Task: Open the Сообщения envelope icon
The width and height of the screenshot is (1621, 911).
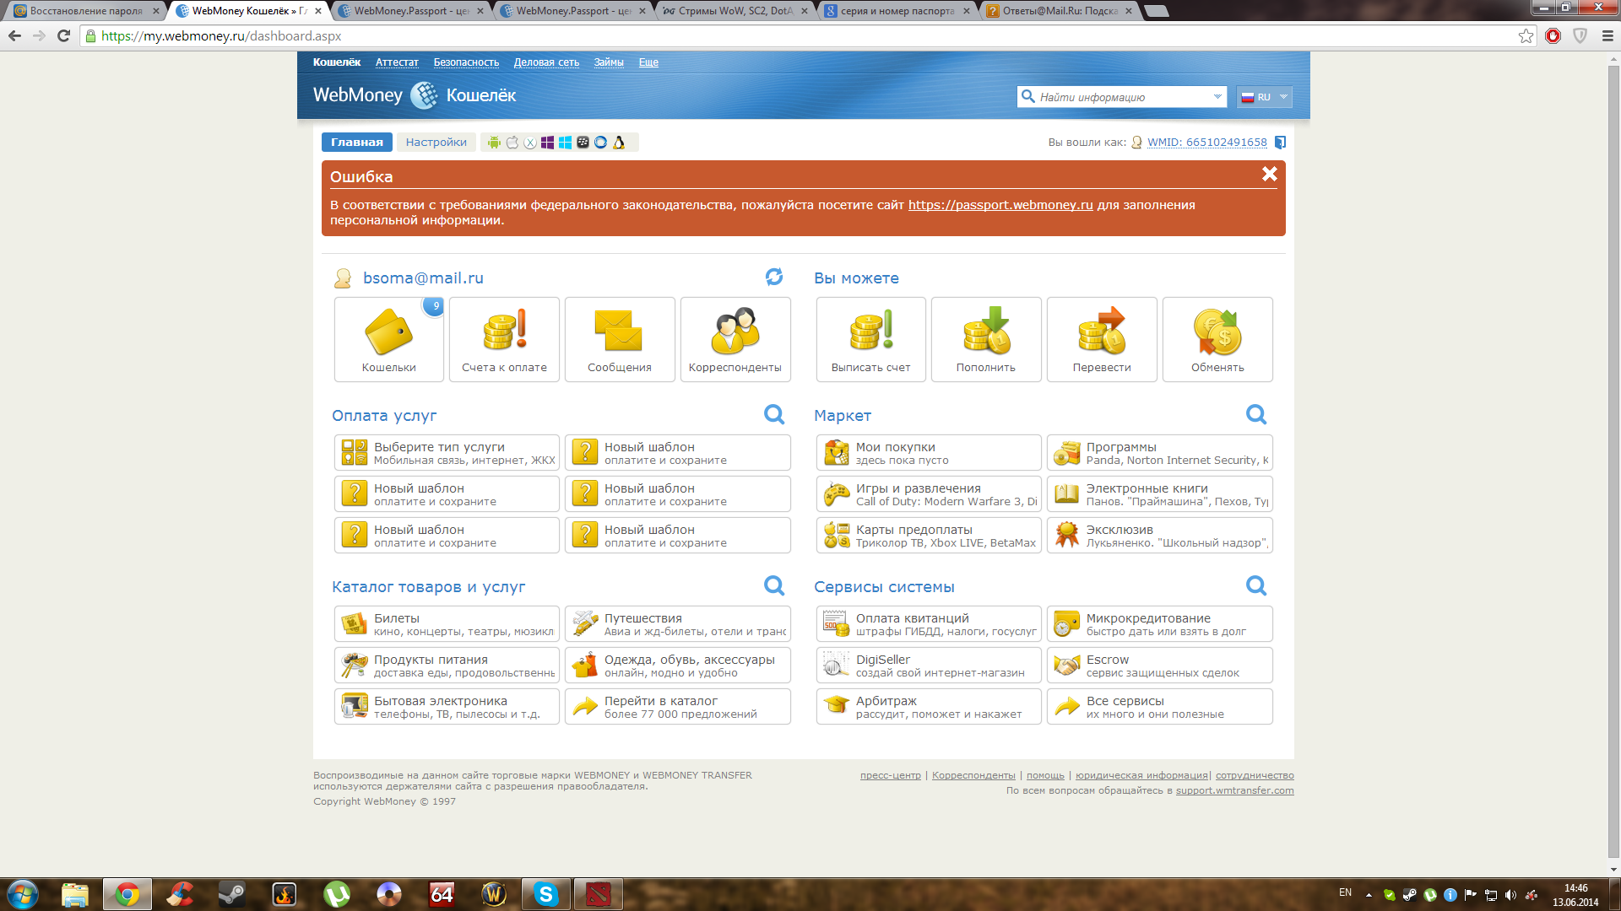Action: click(619, 339)
